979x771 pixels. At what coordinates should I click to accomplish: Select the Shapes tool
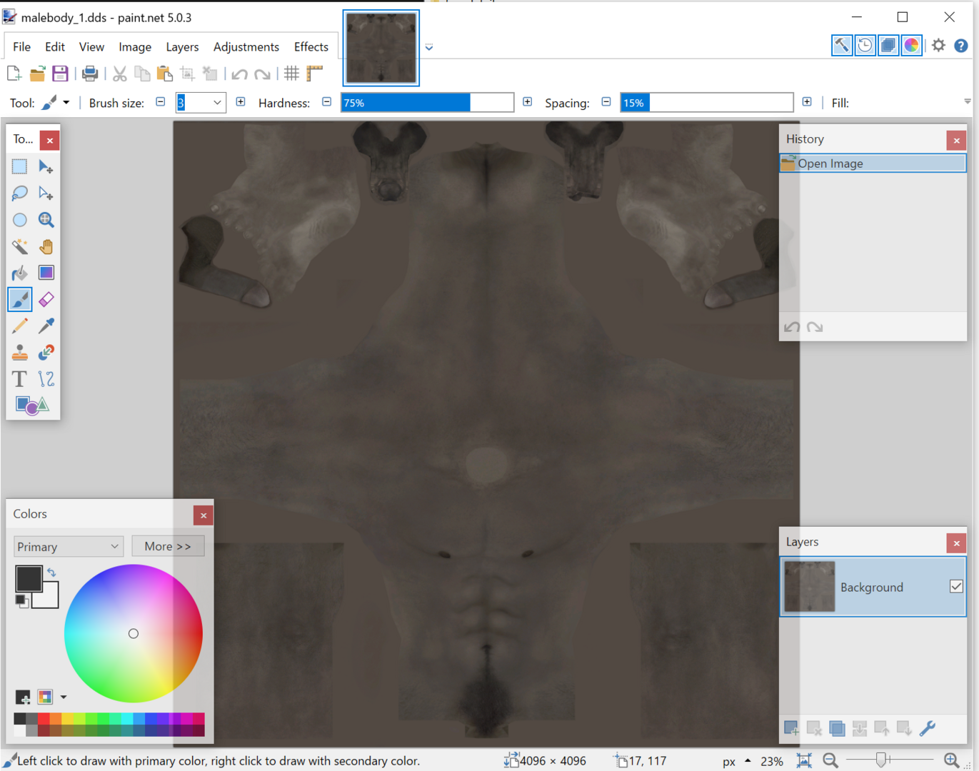(x=32, y=405)
